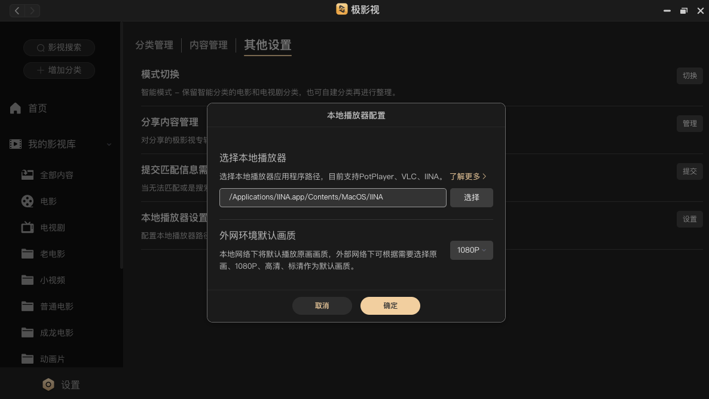Screen dimensions: 709x399
Task: Click the 本地播放器配置 dialog title
Action: (356, 115)
